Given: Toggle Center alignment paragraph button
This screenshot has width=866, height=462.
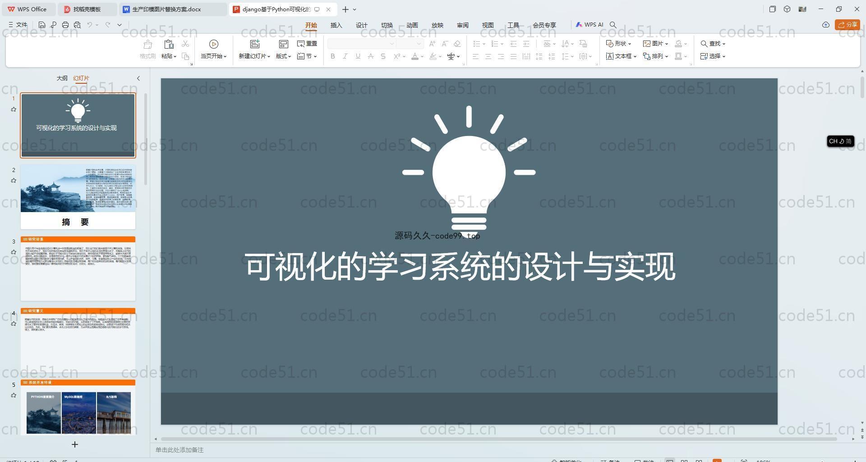Looking at the screenshot, I should click(x=488, y=56).
